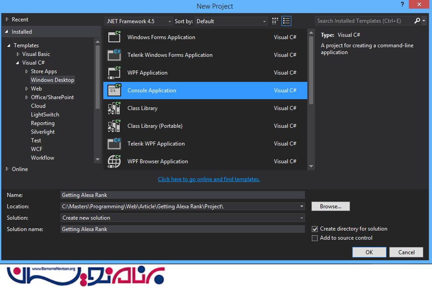Image resolution: width=432 pixels, height=287 pixels.
Task: Open the online templates link
Action: click(208, 179)
